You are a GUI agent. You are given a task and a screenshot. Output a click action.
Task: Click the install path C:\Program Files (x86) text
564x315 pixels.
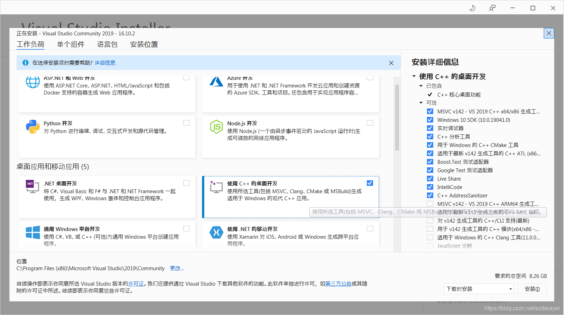90,268
